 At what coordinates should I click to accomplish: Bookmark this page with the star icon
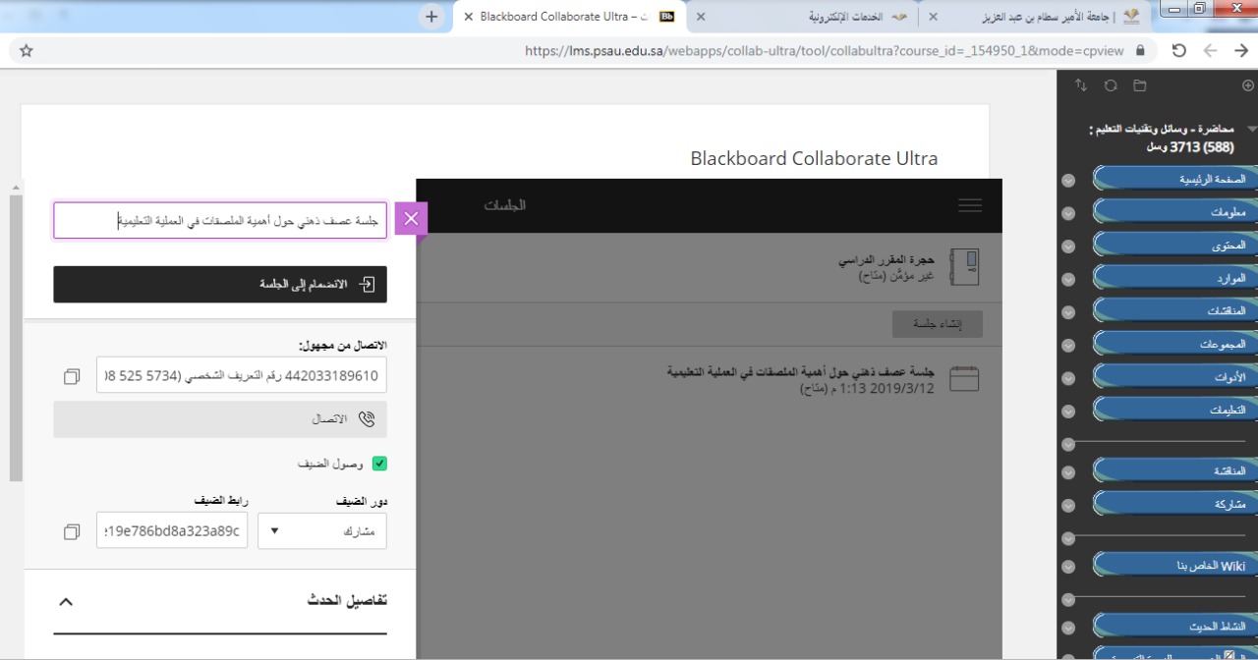click(27, 50)
